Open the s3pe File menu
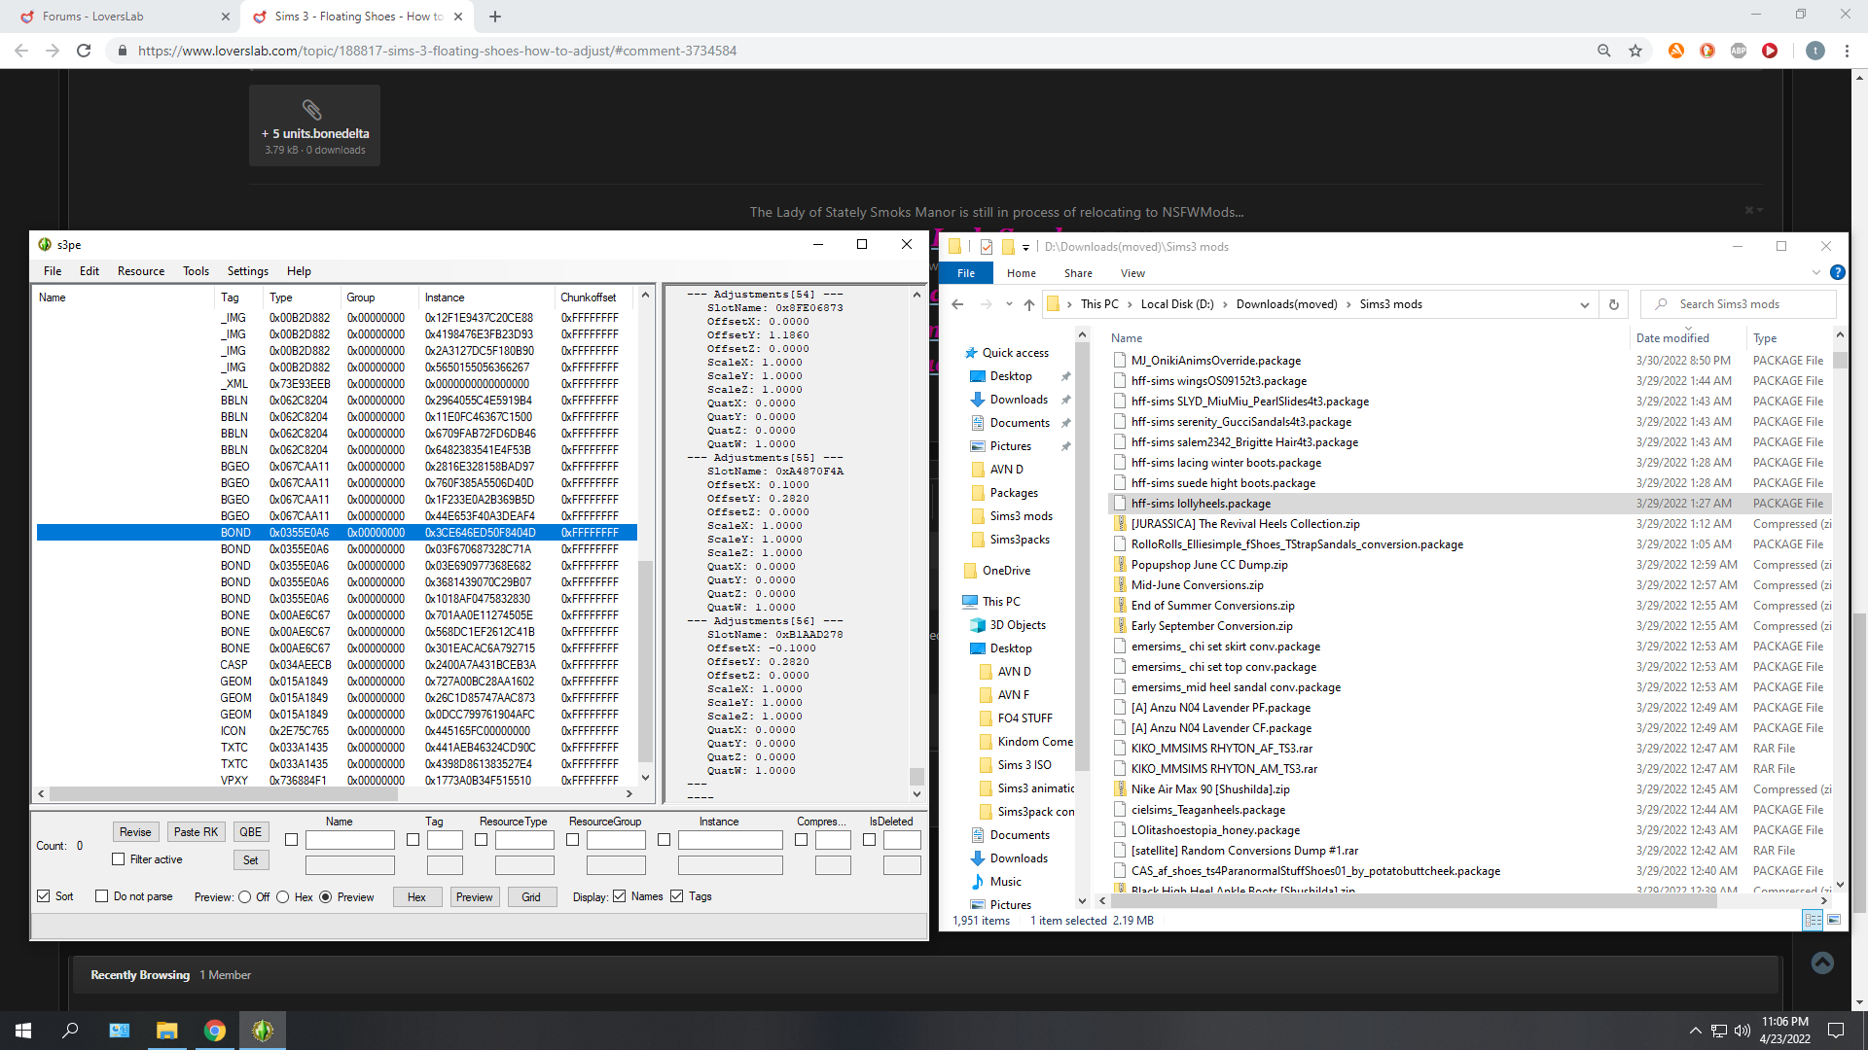The height and width of the screenshot is (1050, 1868). [53, 271]
